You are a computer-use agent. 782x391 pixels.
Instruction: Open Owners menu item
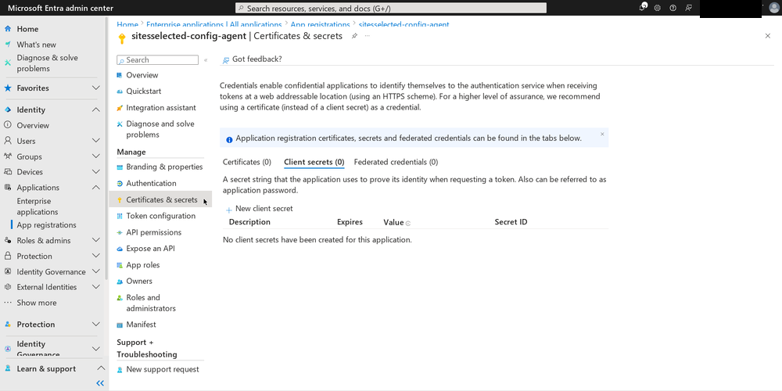[139, 282]
